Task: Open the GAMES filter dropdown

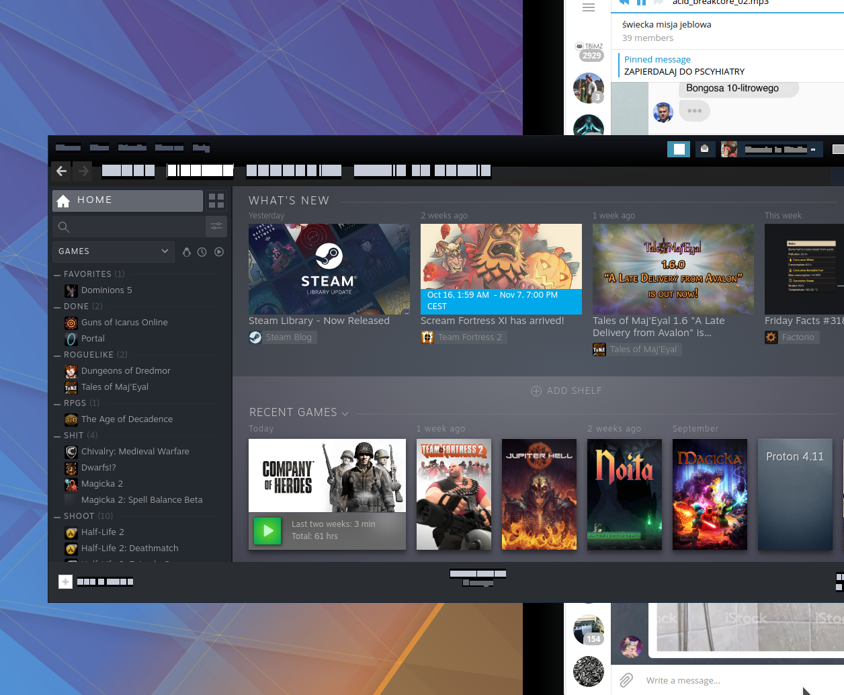Action: point(114,251)
